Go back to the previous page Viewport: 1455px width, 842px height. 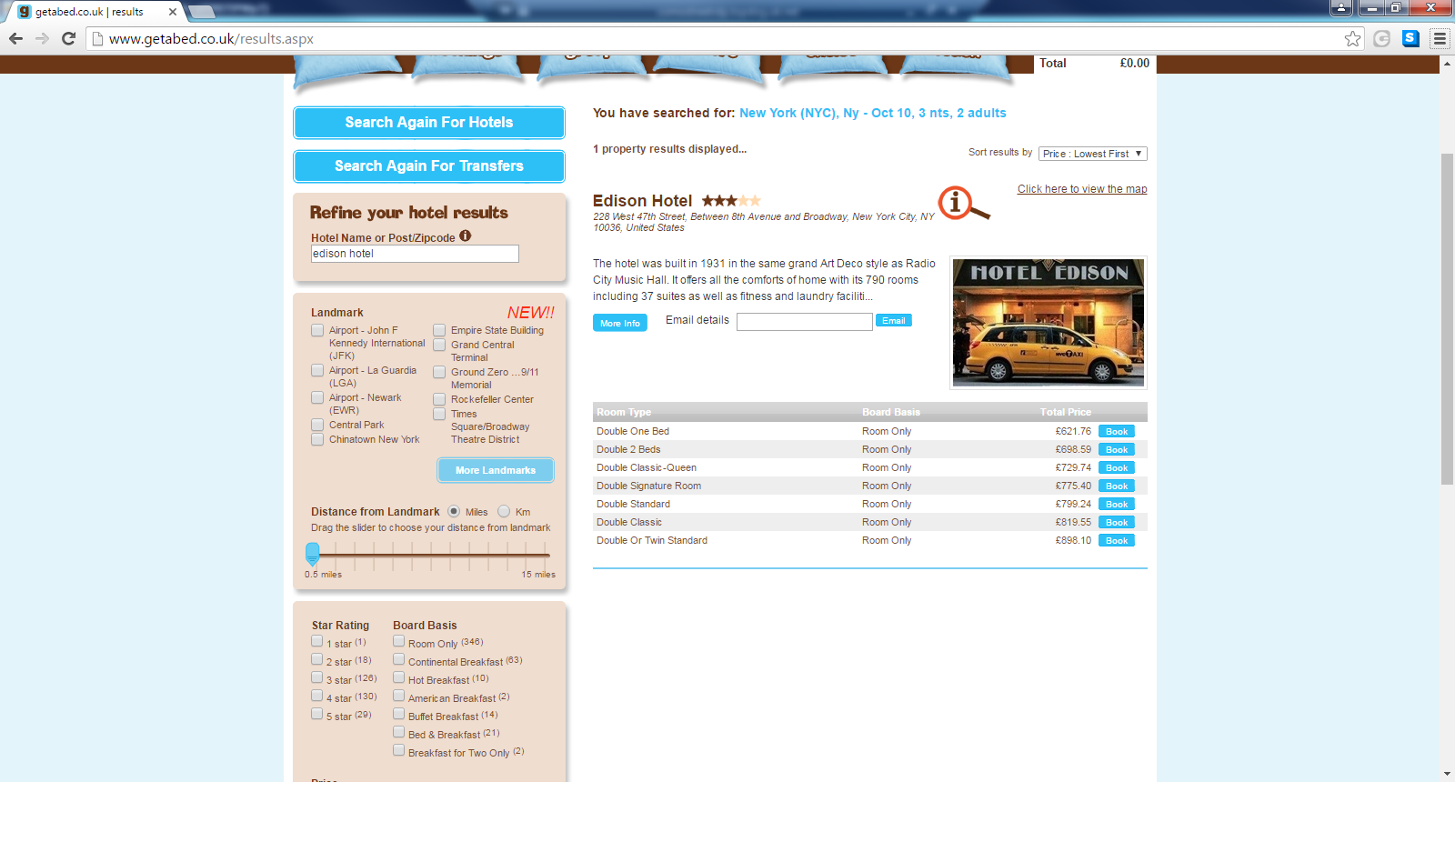pos(15,38)
